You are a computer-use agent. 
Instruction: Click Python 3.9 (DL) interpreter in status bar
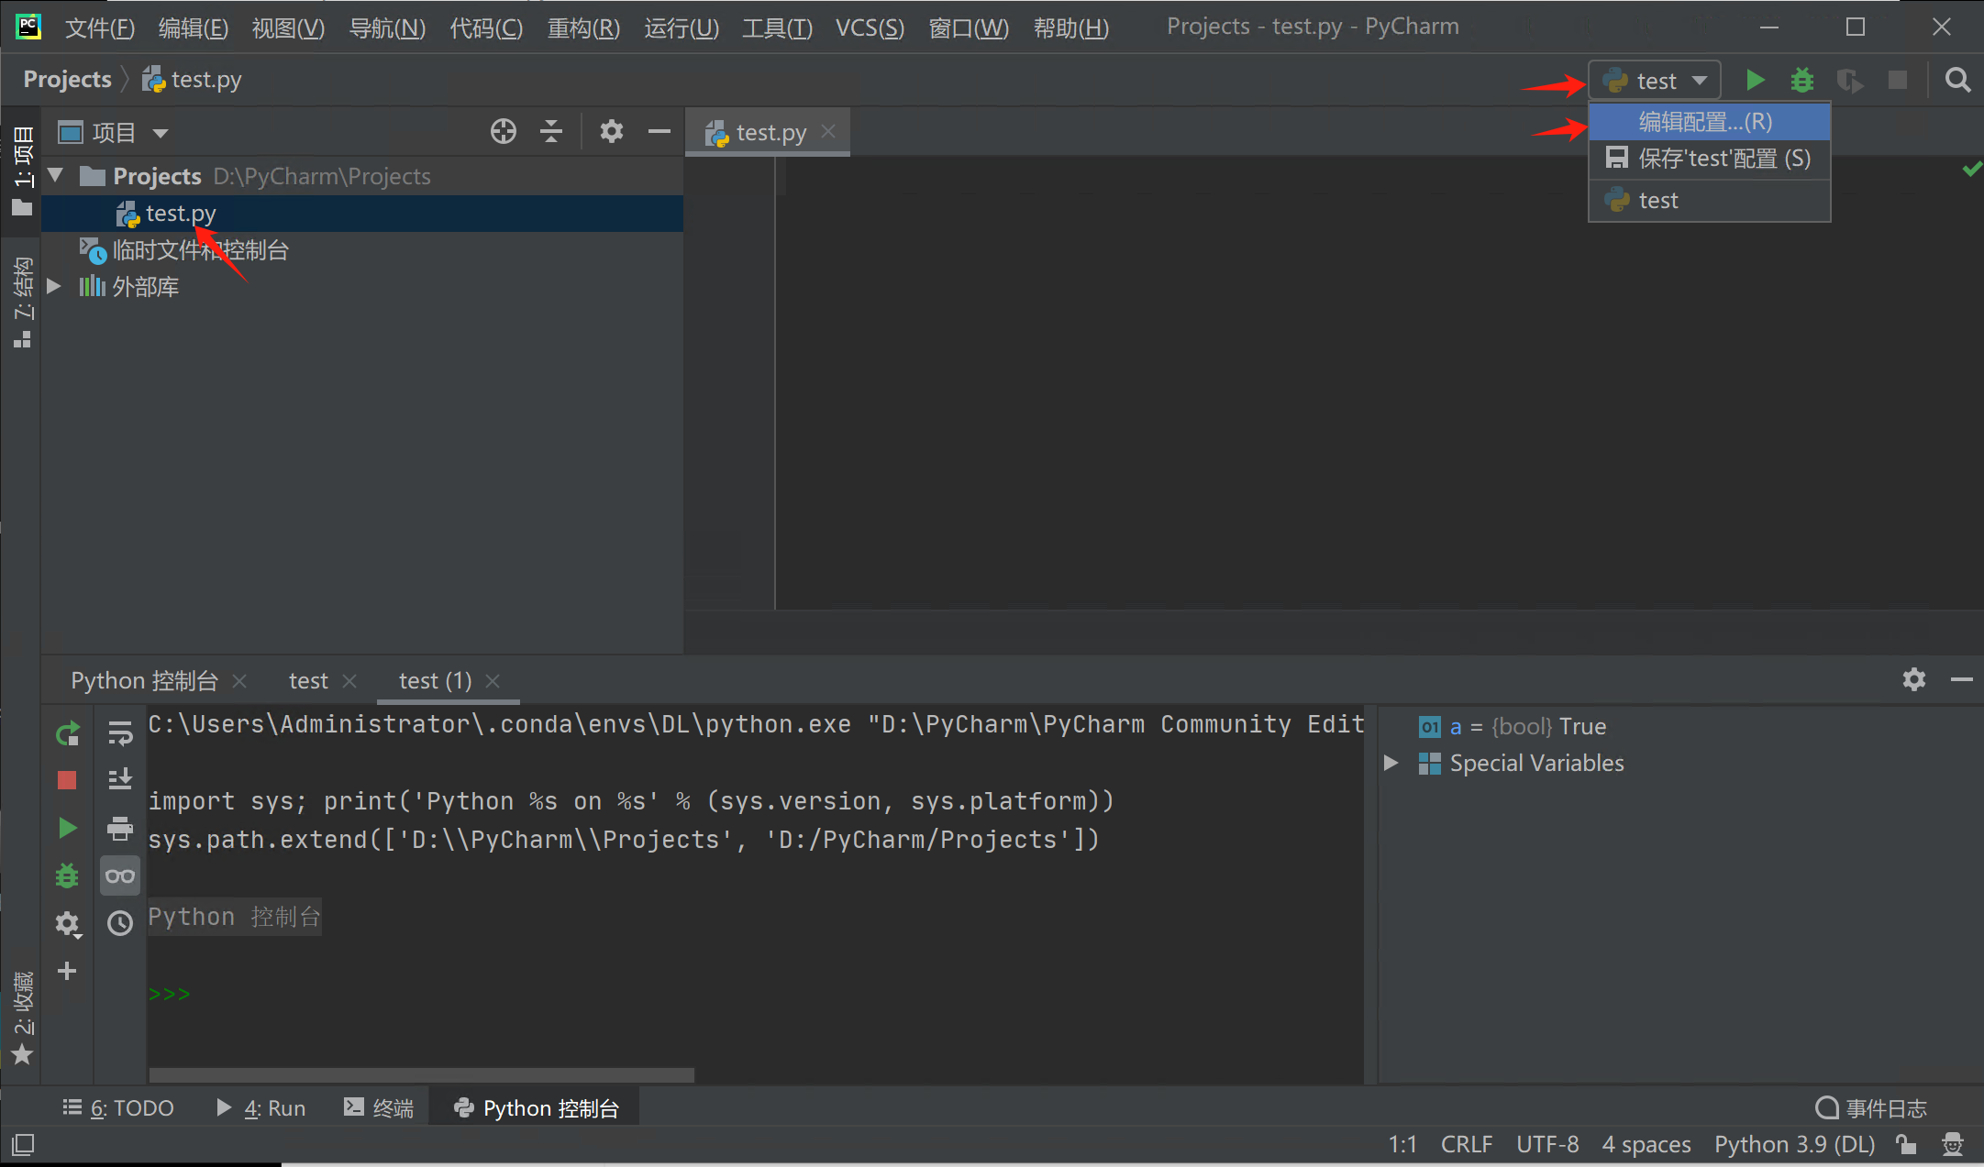tap(1794, 1144)
